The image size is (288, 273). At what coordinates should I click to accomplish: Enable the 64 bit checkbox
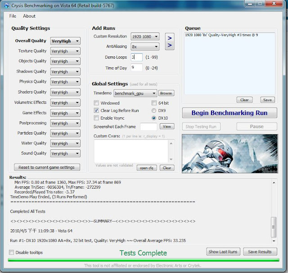pos(154,103)
